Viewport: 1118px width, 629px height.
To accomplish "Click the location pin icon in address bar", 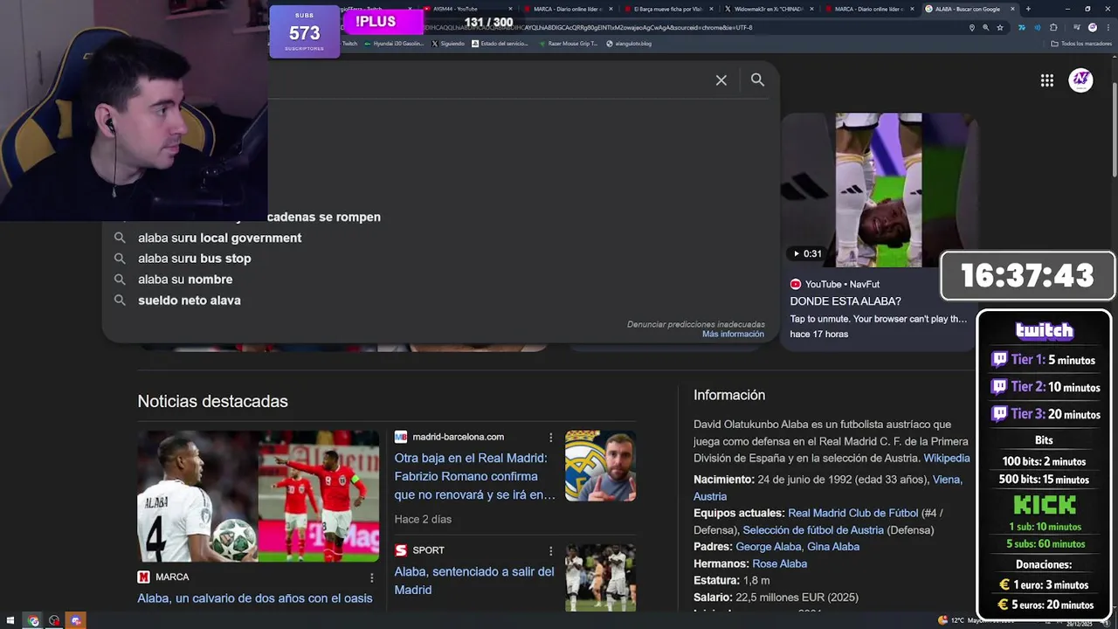I will [971, 27].
